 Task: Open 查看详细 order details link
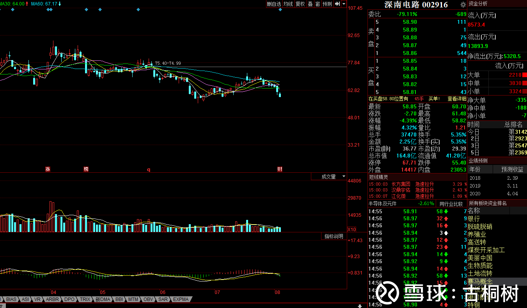click(457, 99)
